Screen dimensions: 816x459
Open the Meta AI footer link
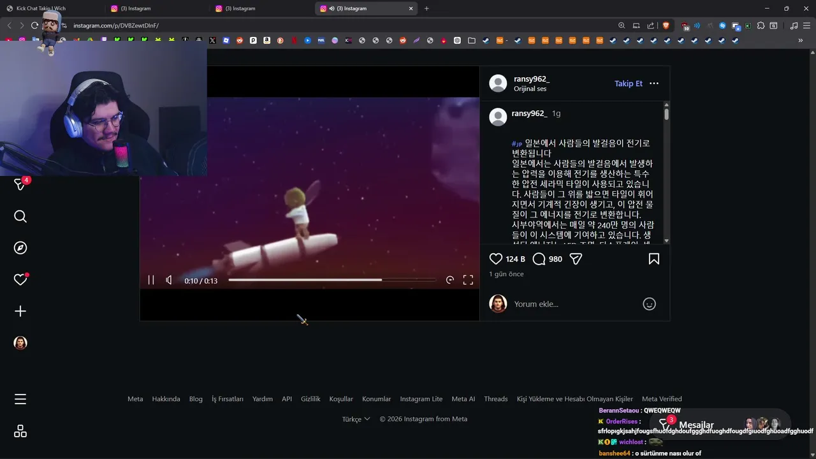tap(463, 399)
